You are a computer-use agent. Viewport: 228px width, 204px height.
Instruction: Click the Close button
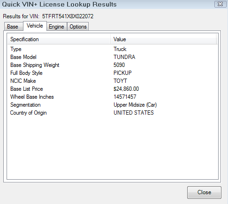204,192
